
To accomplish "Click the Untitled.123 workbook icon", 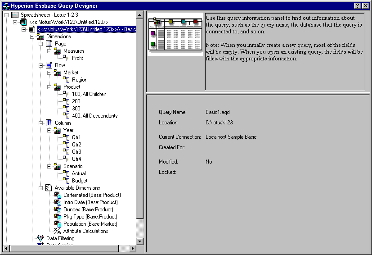I will point(23,22).
